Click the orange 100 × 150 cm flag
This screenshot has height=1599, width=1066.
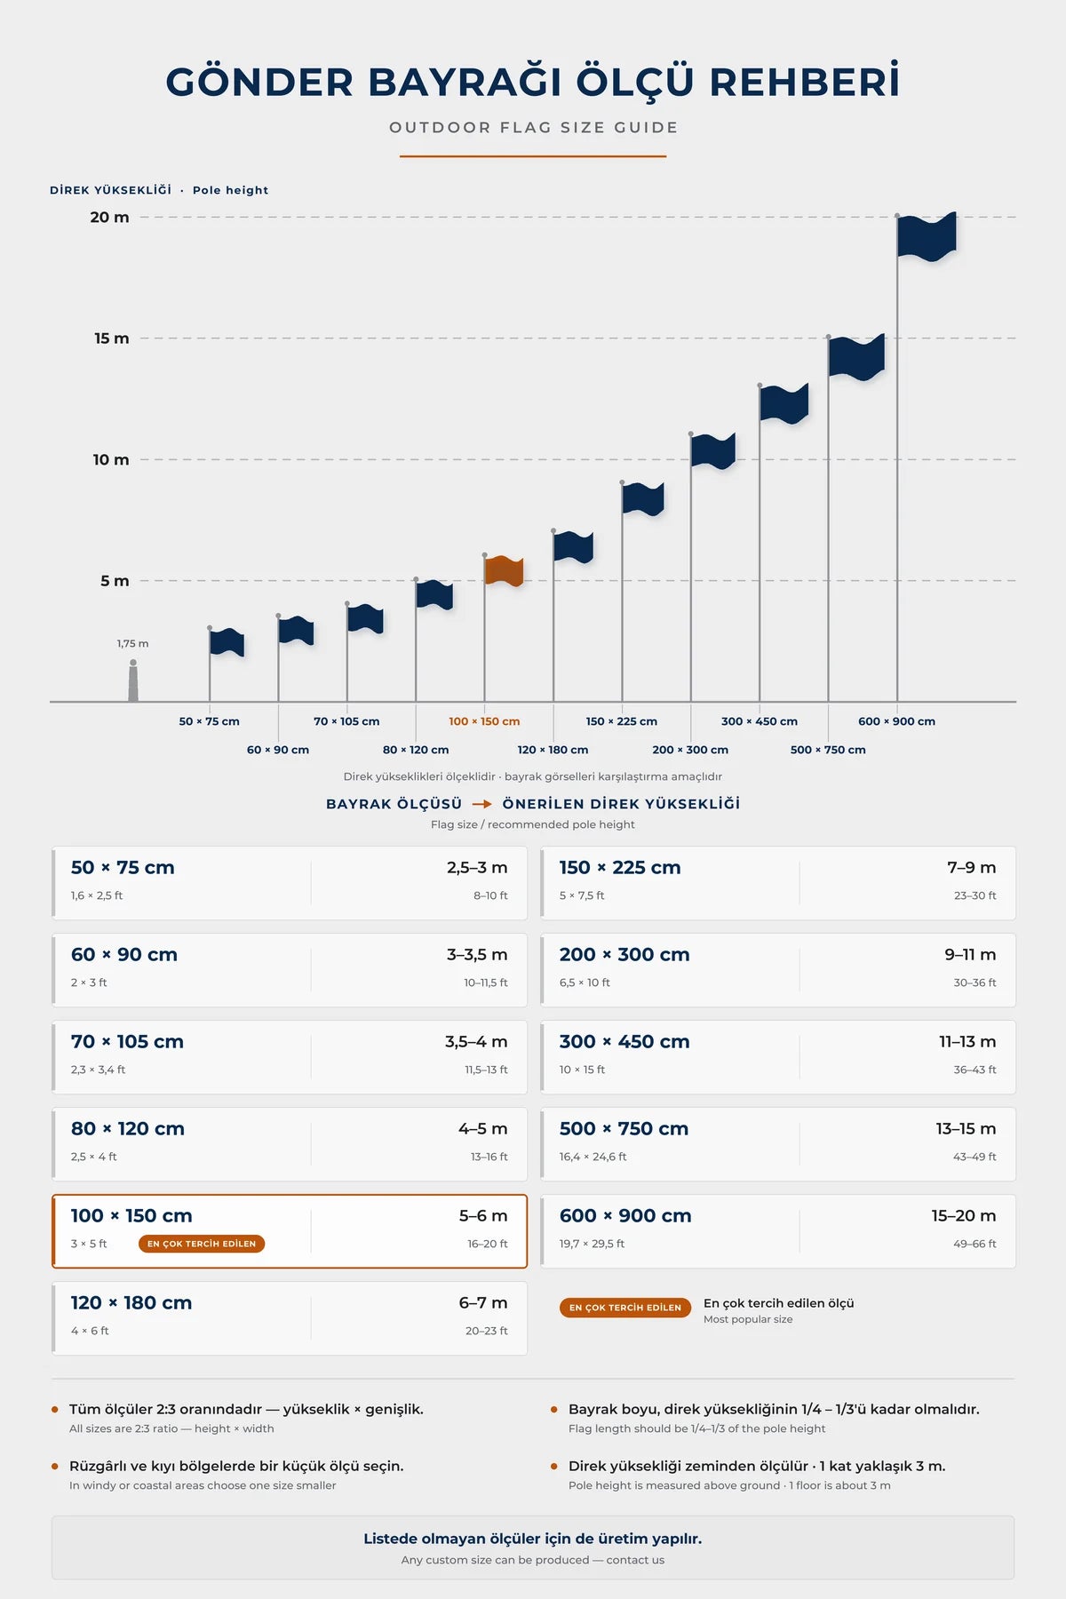[505, 571]
